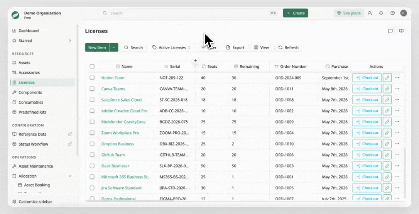Expand the Starred sidebar section

[x=70, y=40]
